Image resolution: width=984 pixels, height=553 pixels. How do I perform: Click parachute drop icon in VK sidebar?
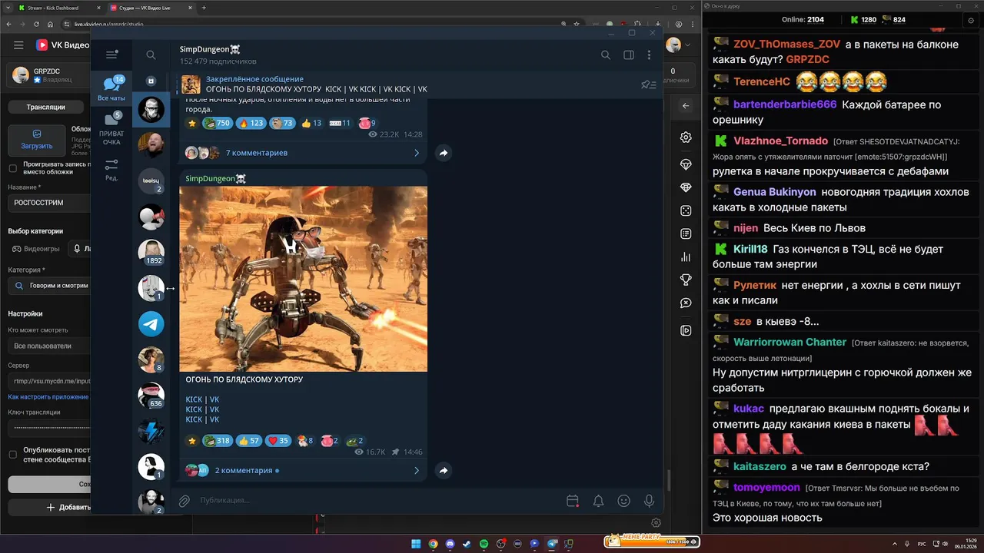click(x=686, y=164)
